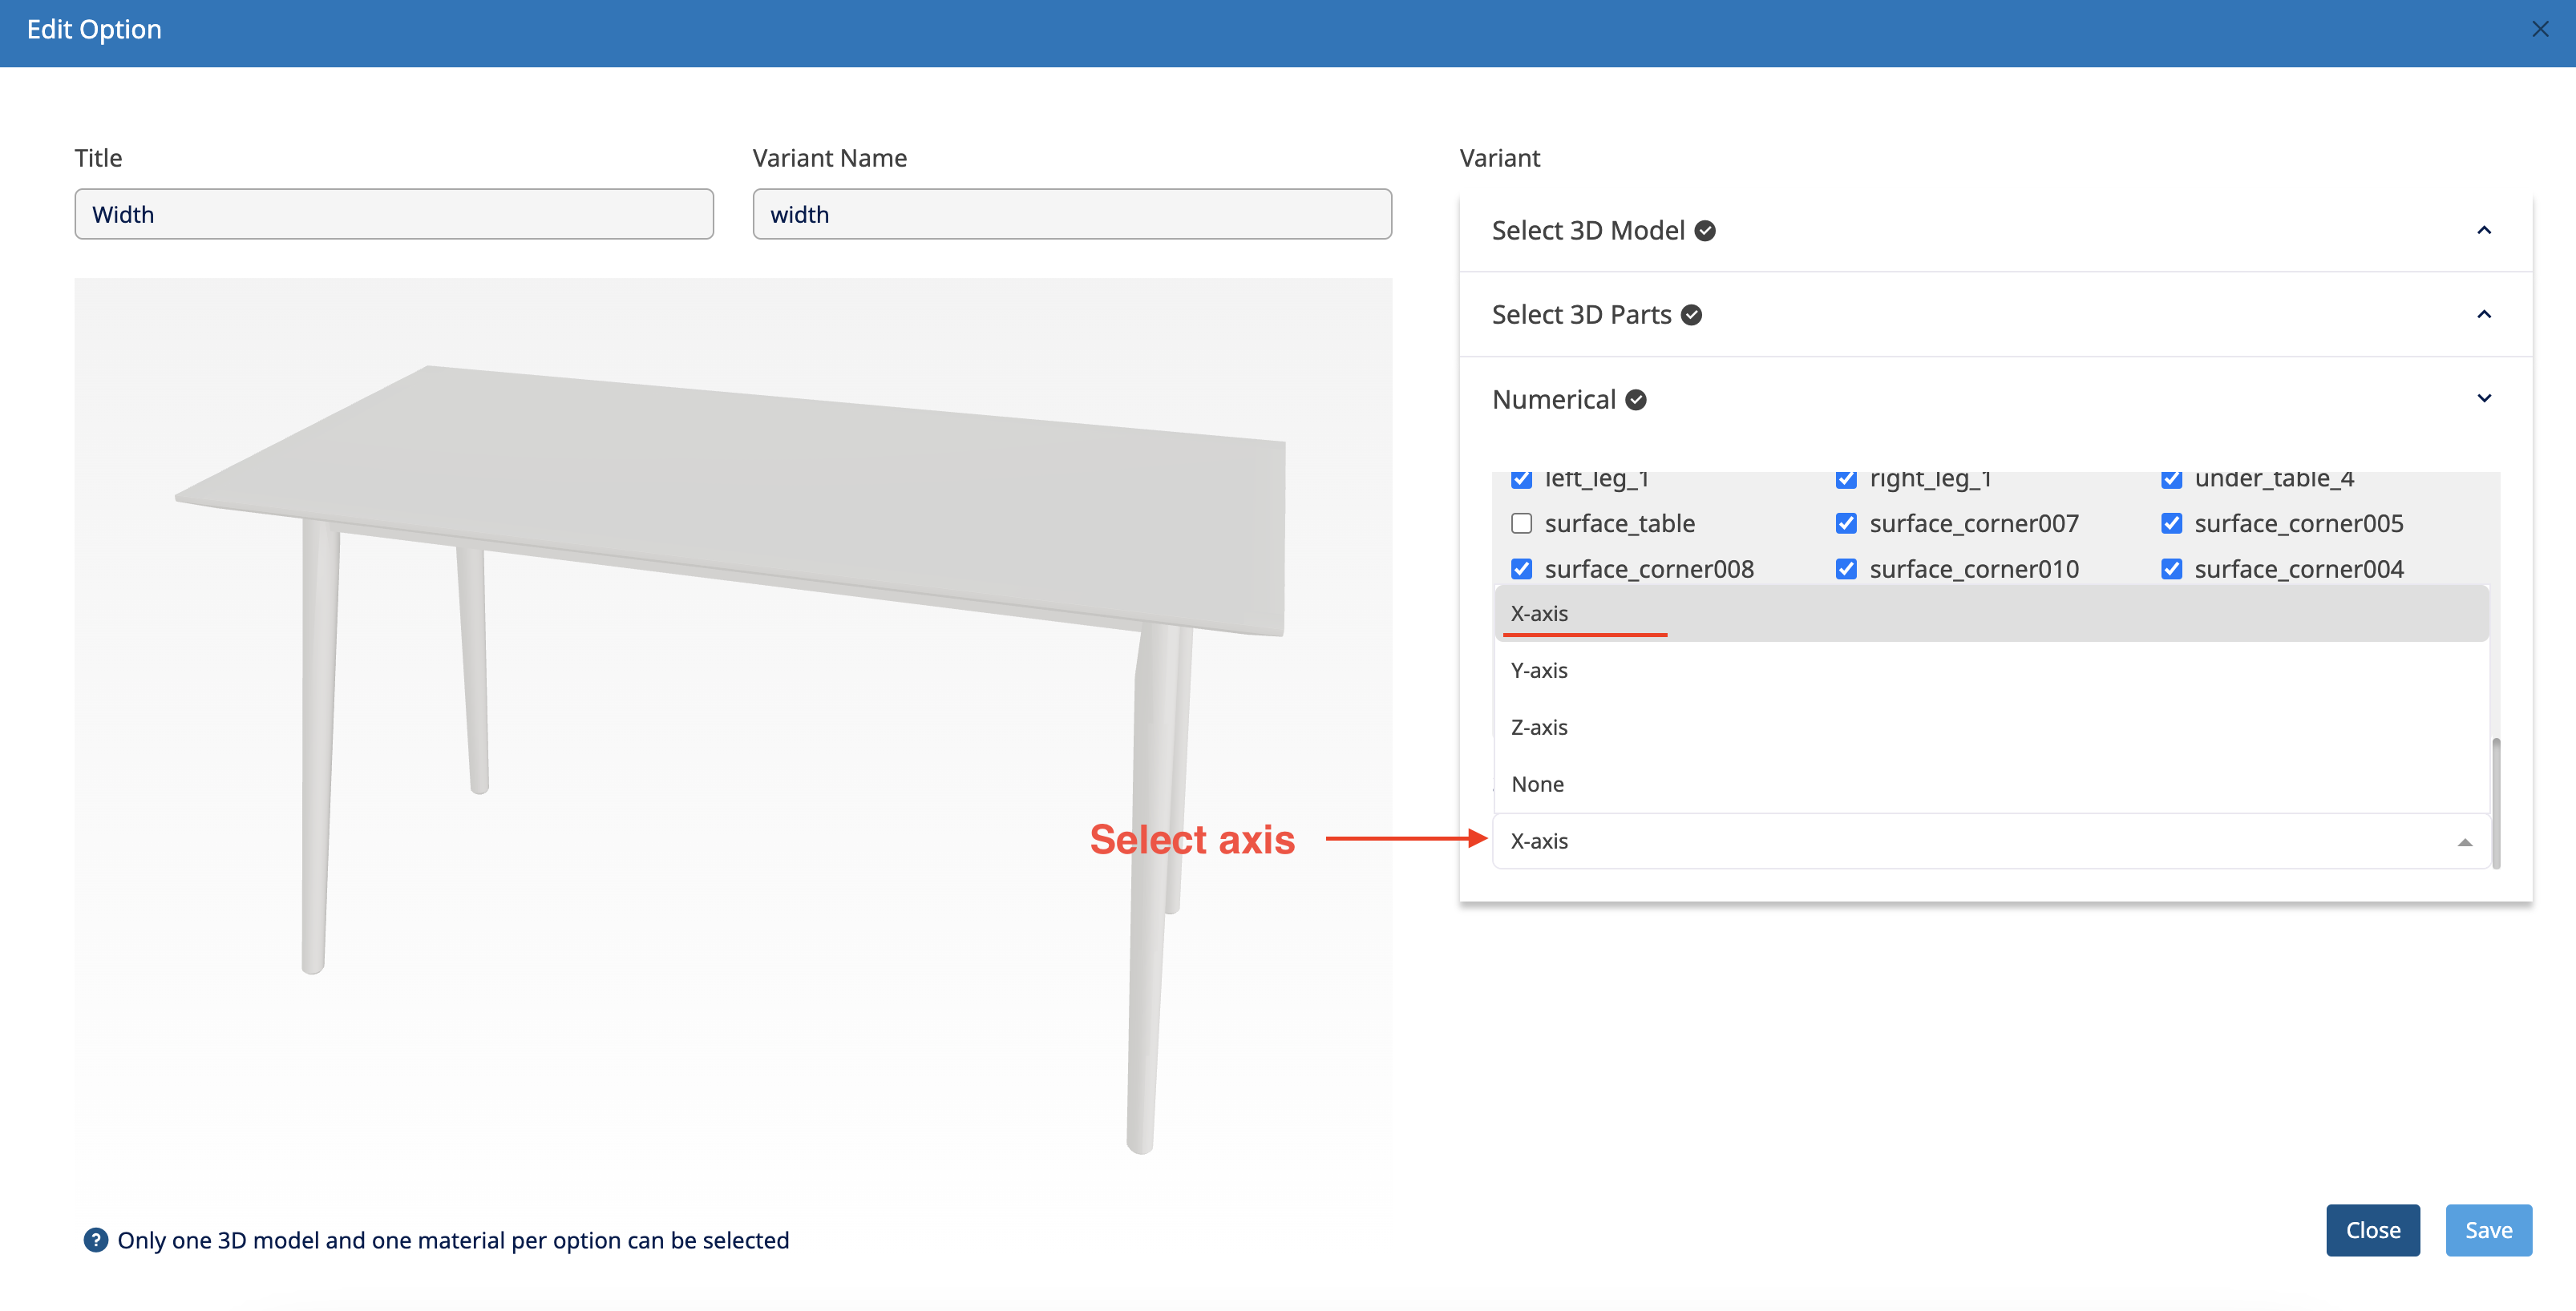Collapse the Select 3D Parts chevron

click(2484, 315)
